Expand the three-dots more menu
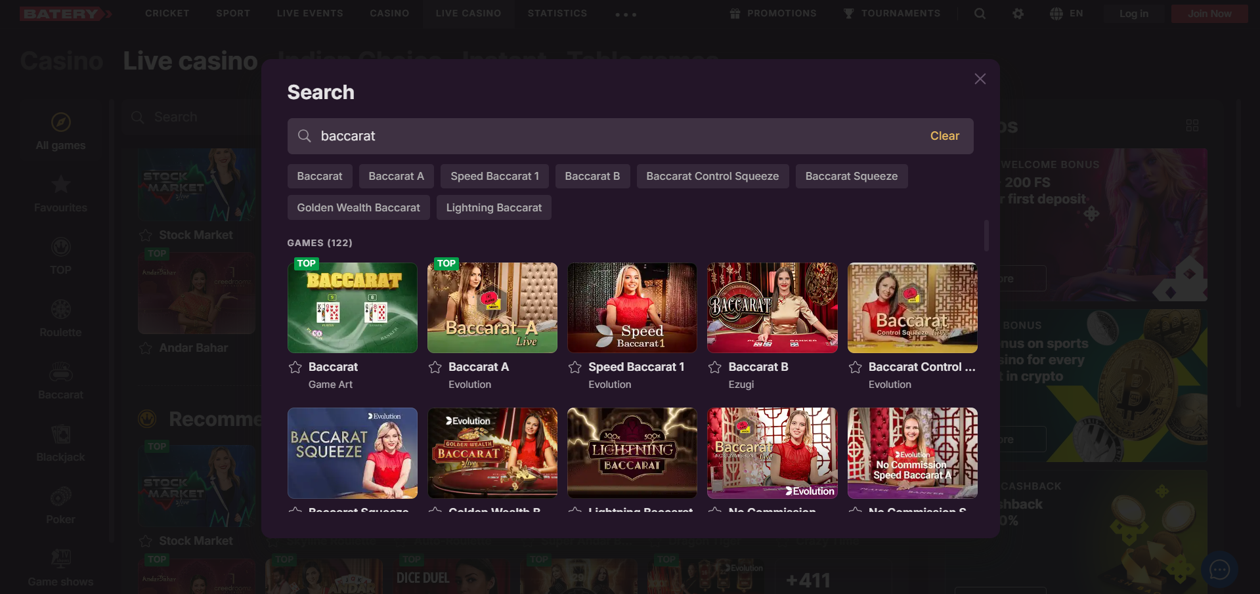1260x594 pixels. 626,14
